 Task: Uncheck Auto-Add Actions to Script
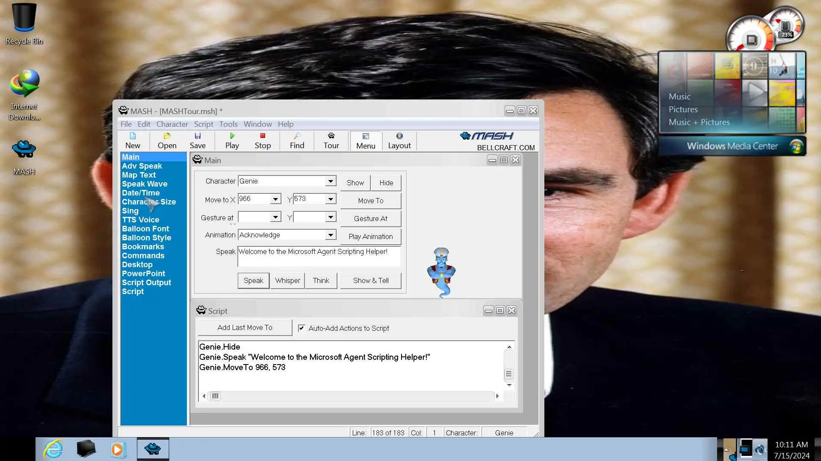point(301,328)
